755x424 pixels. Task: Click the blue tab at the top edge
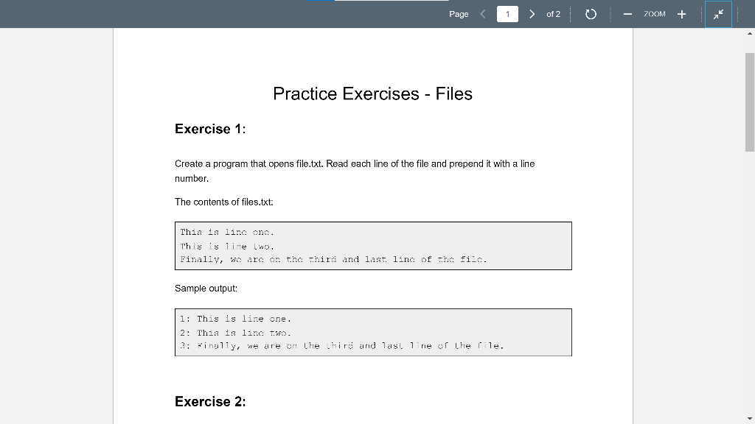322,1
